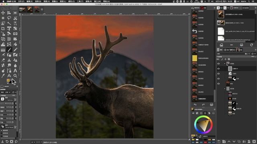
Task: Toggle visibility of the top layer group
Action: tap(218, 64)
